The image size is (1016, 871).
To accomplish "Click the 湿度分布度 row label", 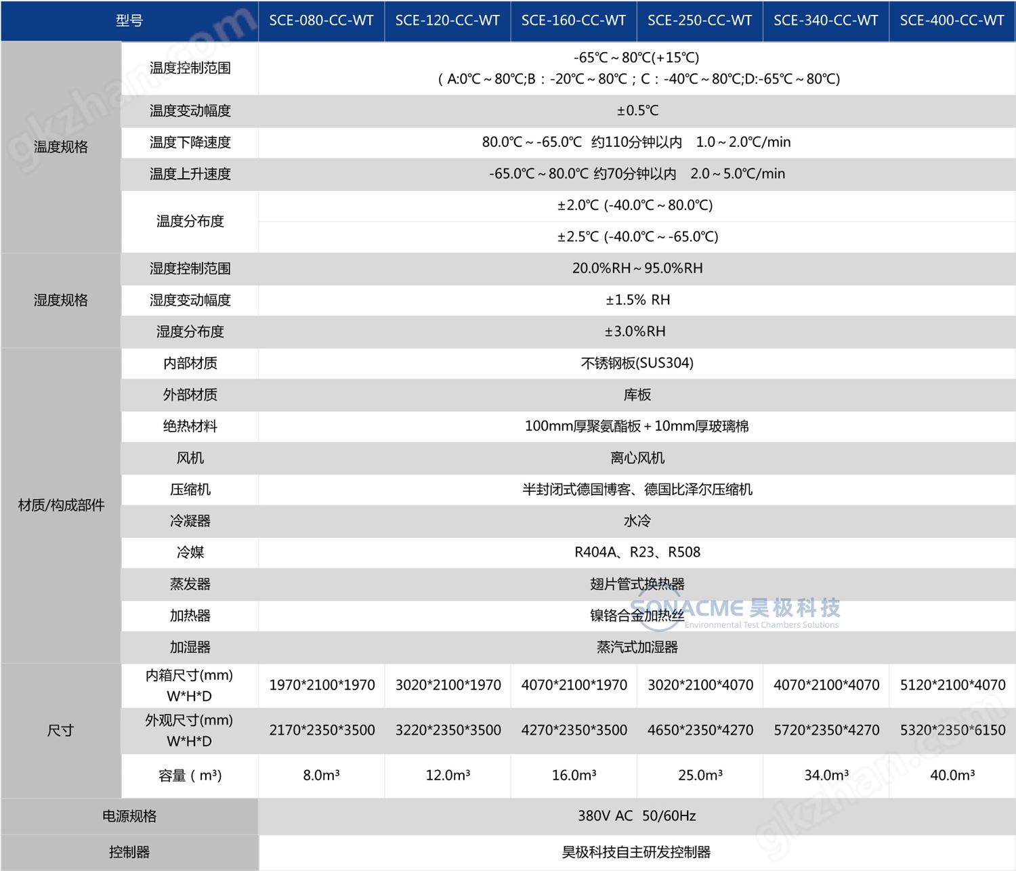I will 190,332.
